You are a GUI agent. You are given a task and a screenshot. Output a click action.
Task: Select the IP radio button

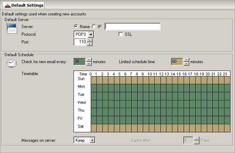pyautogui.click(x=94, y=26)
